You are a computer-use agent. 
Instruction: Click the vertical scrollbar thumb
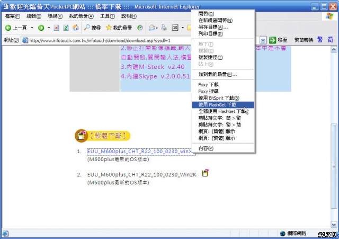334,166
